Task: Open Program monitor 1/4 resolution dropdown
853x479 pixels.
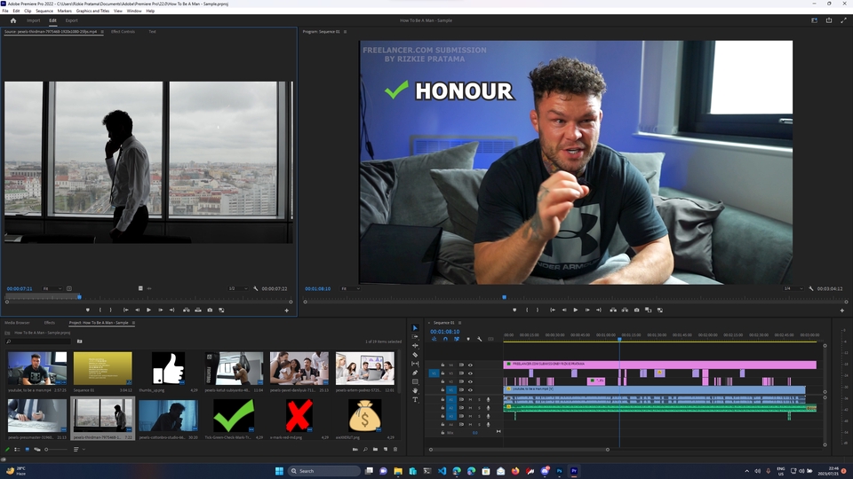Action: [793, 288]
